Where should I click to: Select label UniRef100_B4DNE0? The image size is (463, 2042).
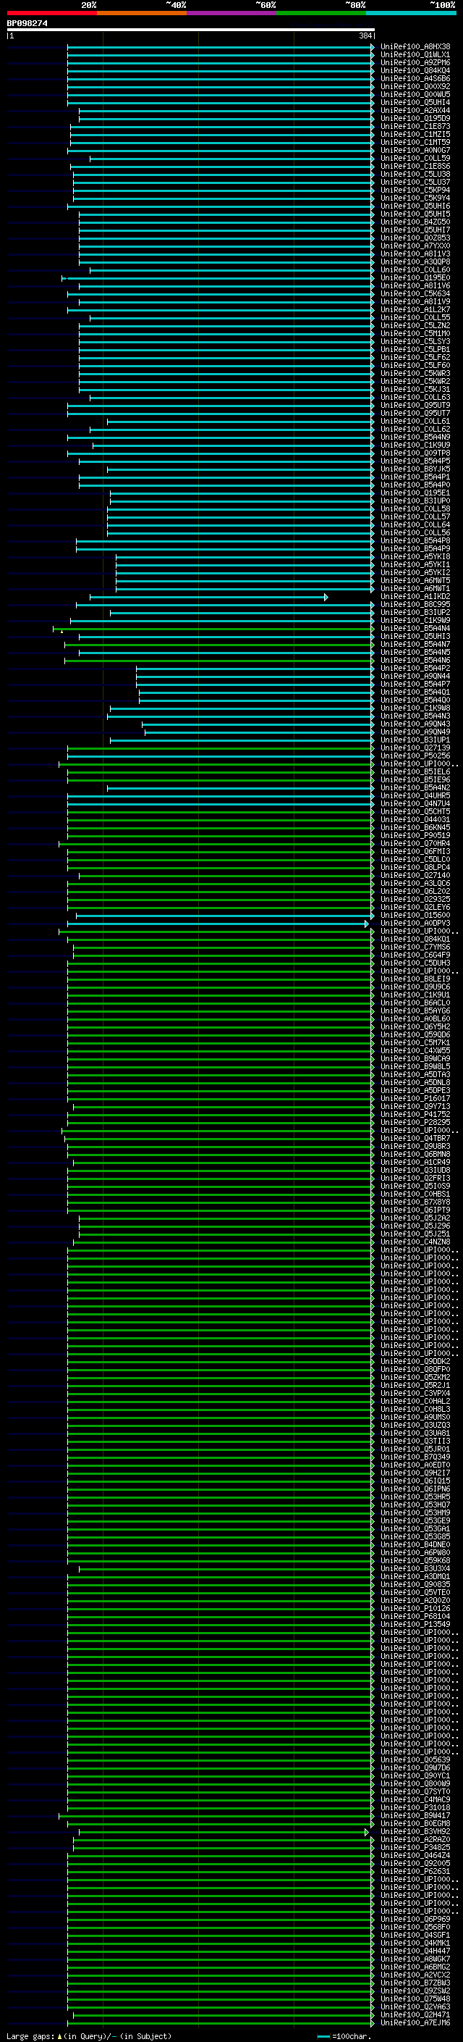click(x=415, y=1544)
